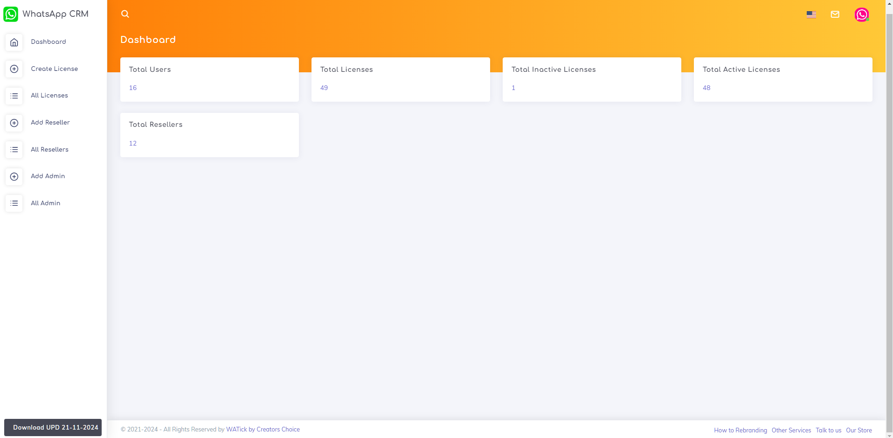
Task: Click the inactive licenses value 1
Action: [513, 88]
